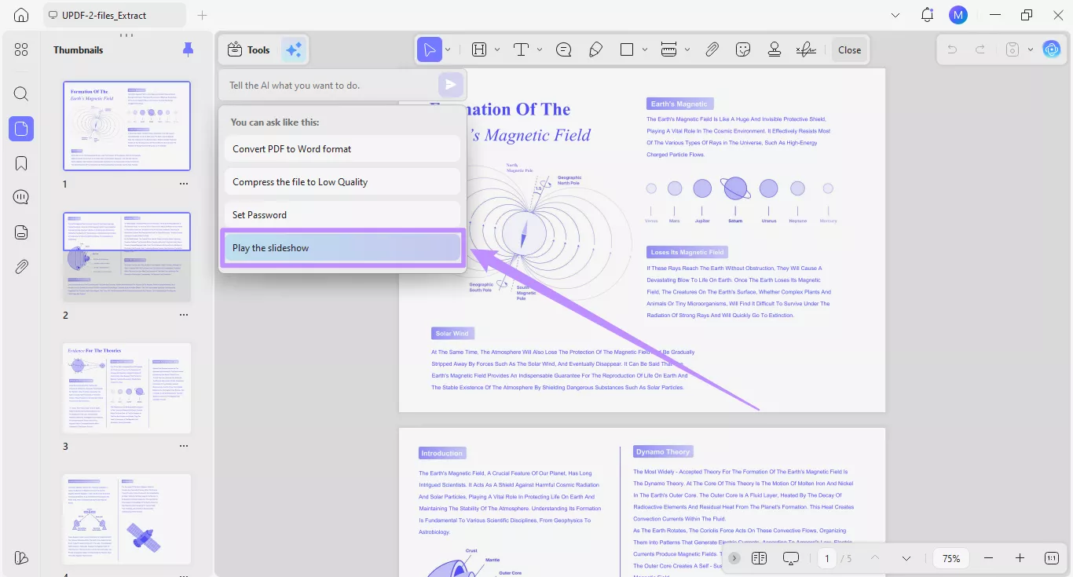The image size is (1073, 577).
Task: Toggle the AI sparkle assistant button
Action: (294, 49)
